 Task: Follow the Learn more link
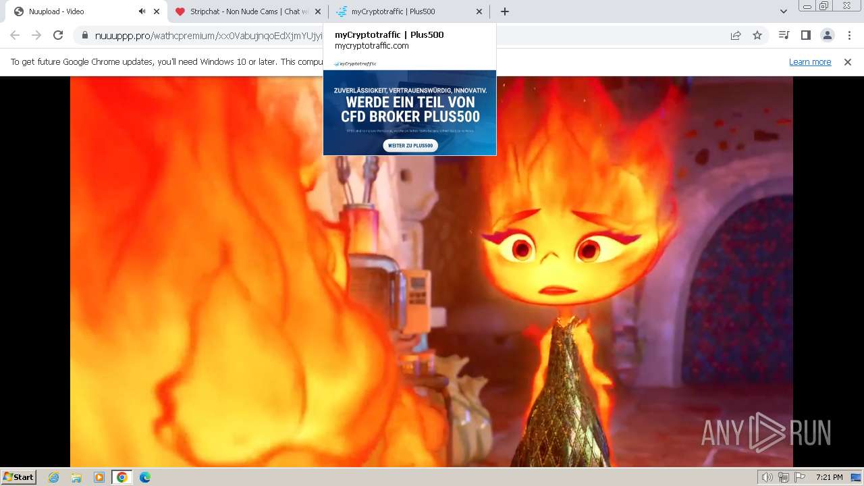[810, 62]
